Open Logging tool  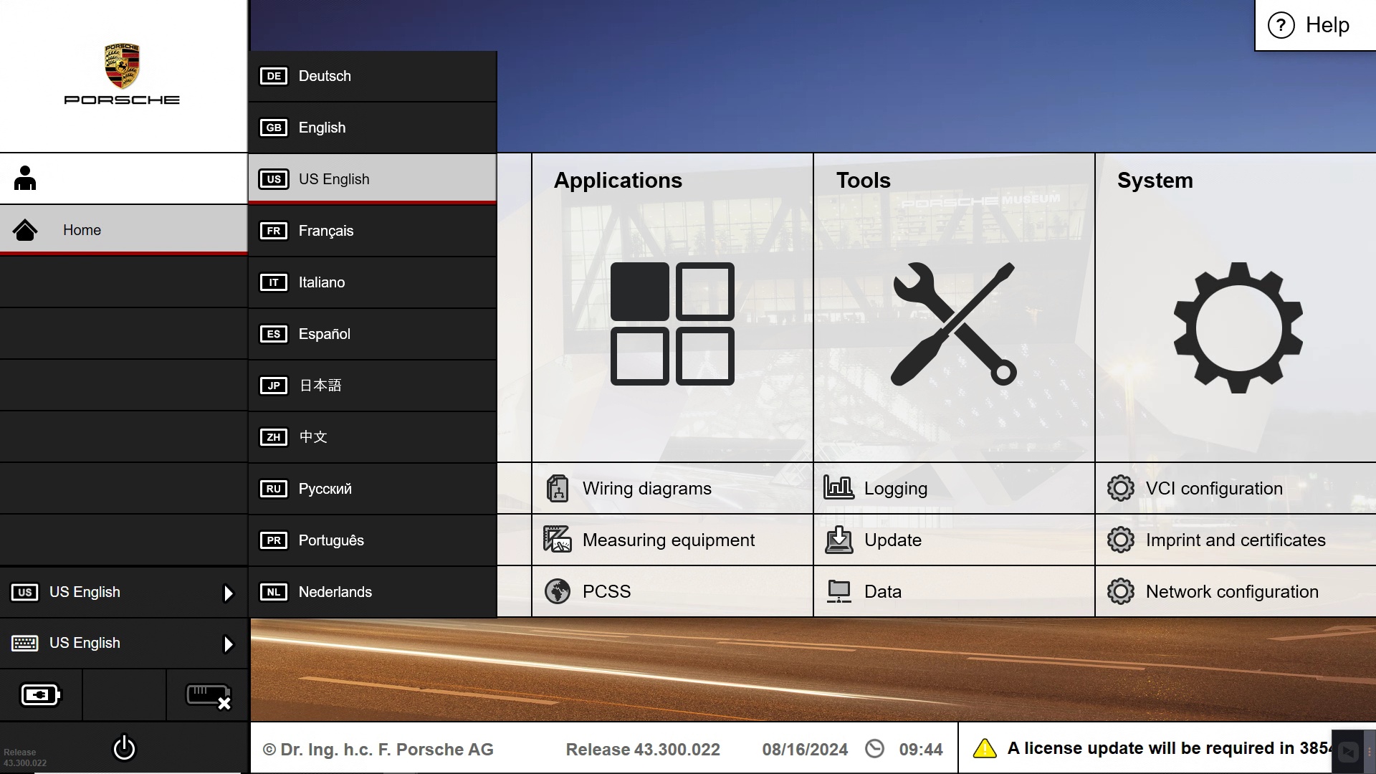(x=954, y=488)
